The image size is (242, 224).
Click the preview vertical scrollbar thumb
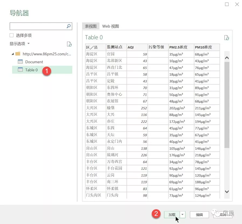227,105
